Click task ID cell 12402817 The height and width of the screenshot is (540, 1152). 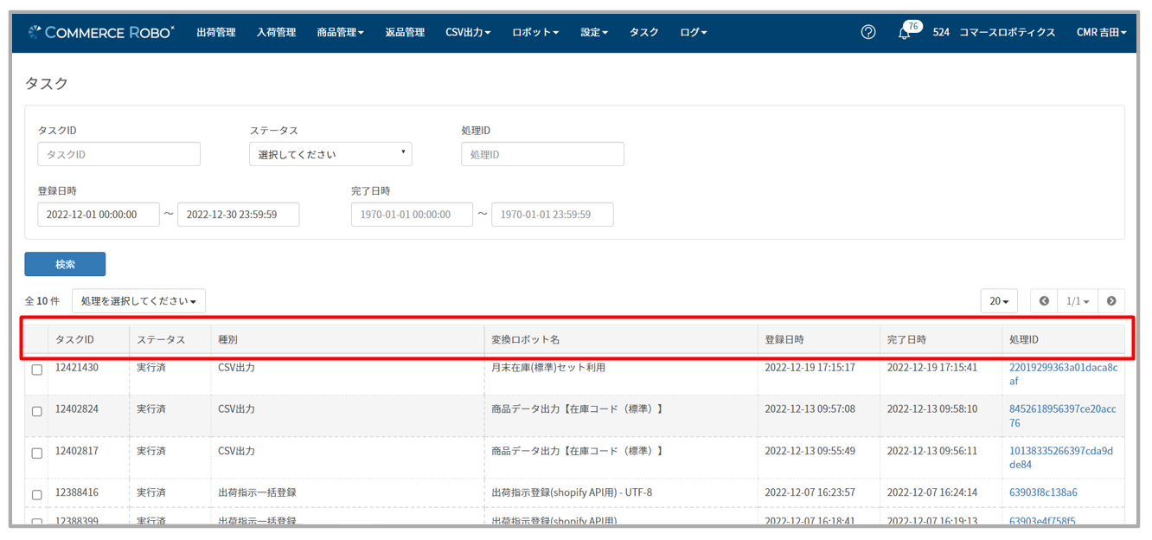(77, 450)
